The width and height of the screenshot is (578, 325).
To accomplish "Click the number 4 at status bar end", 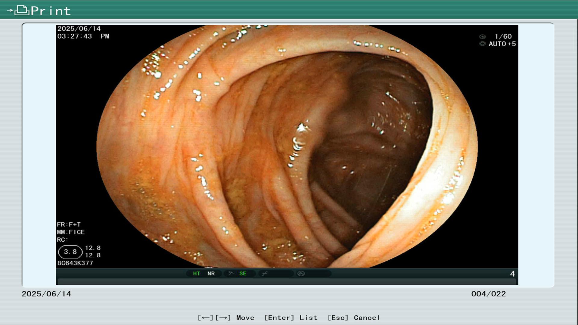I will tap(512, 274).
